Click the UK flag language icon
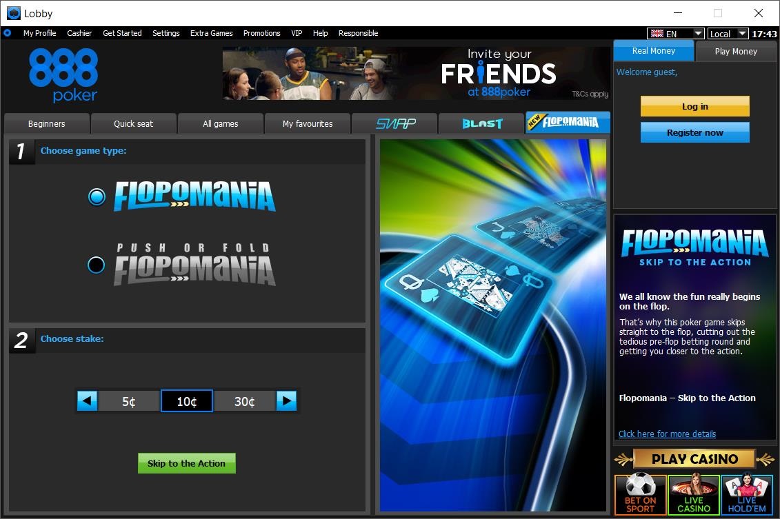Image resolution: width=780 pixels, height=519 pixels. point(657,33)
